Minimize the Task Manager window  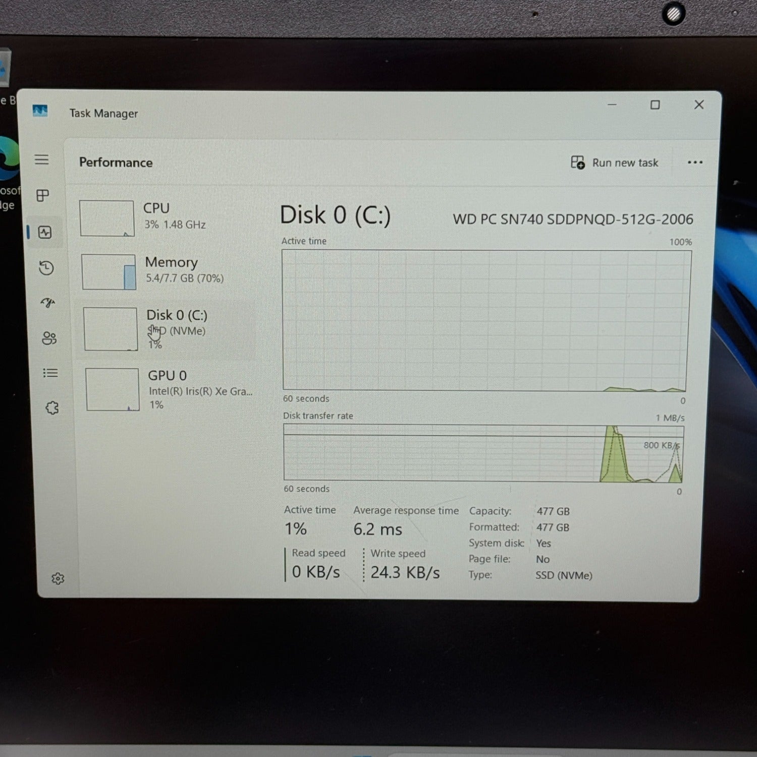612,104
